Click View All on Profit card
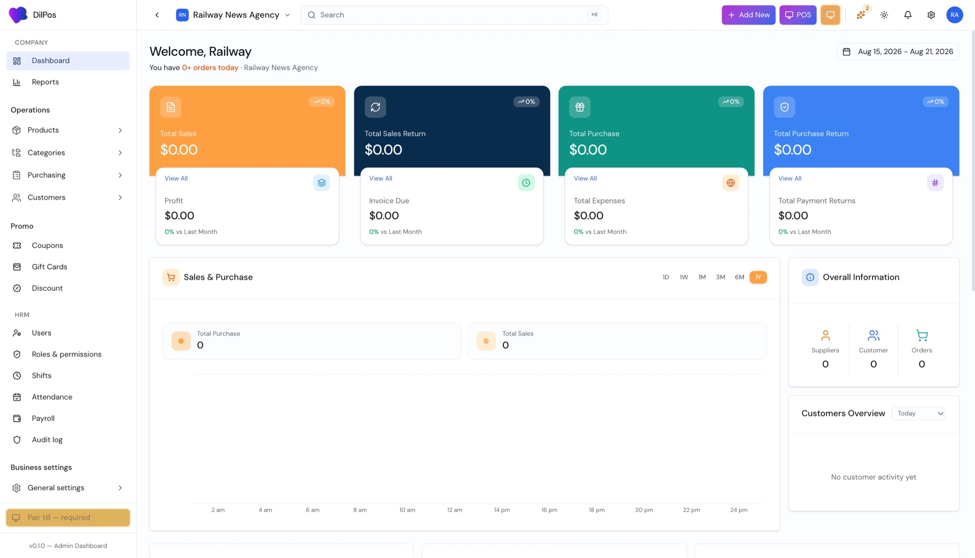975x558 pixels. pos(176,178)
